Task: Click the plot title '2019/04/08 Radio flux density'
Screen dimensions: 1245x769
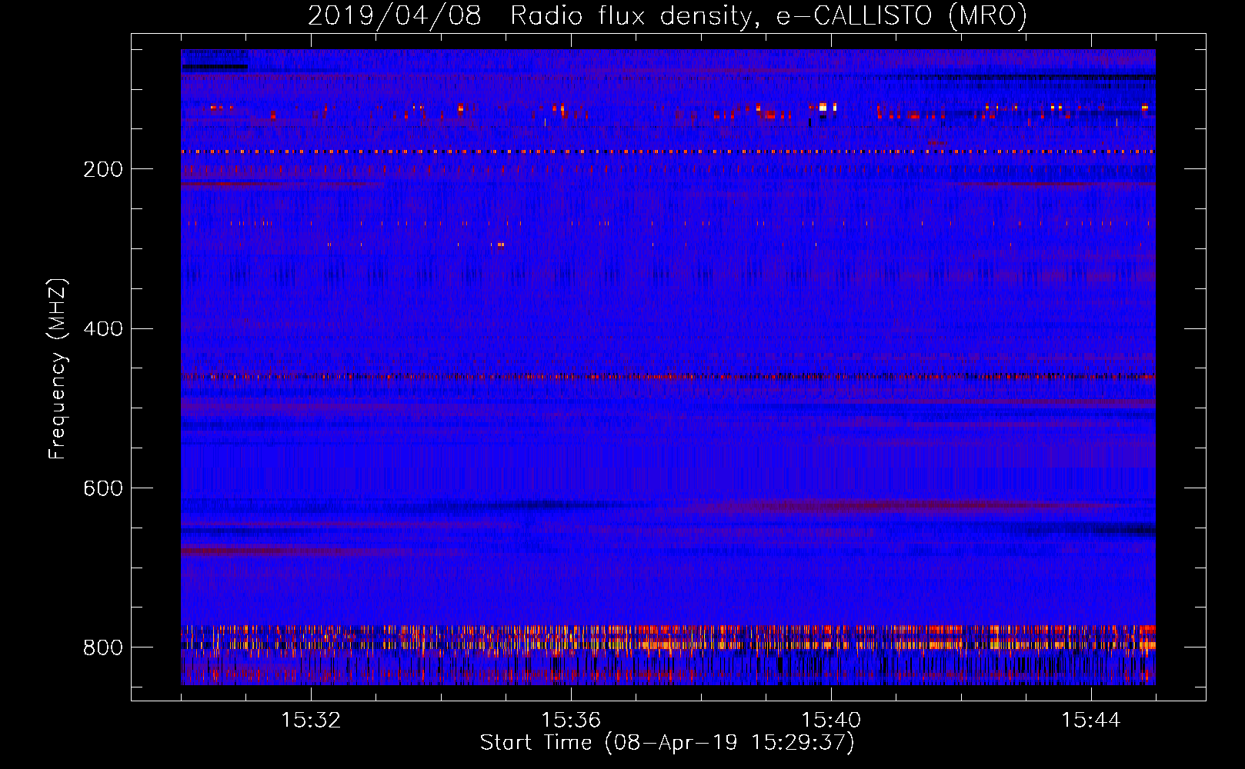Action: point(667,15)
